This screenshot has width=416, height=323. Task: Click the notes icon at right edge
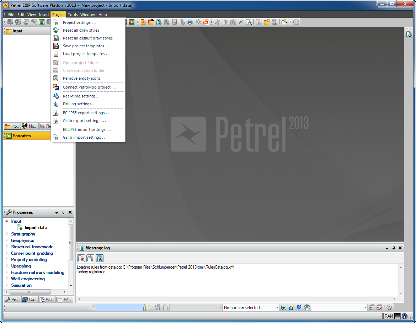point(409,34)
